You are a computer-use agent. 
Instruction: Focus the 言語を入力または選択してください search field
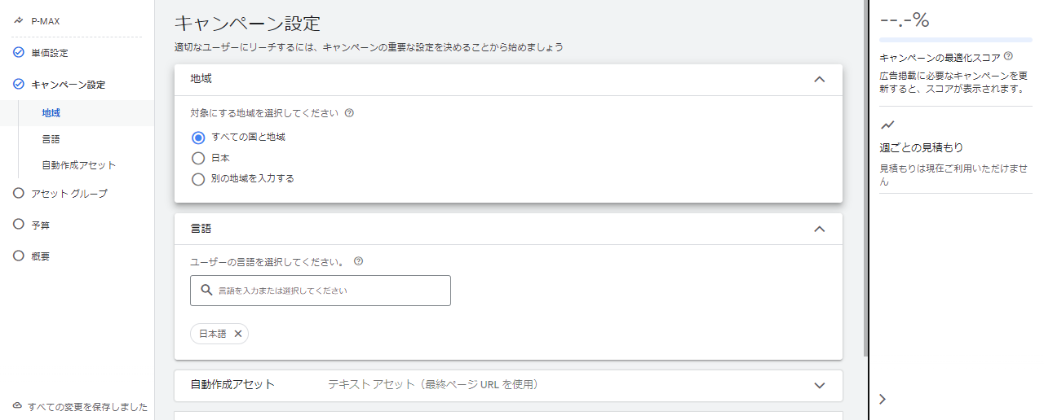[x=321, y=291]
